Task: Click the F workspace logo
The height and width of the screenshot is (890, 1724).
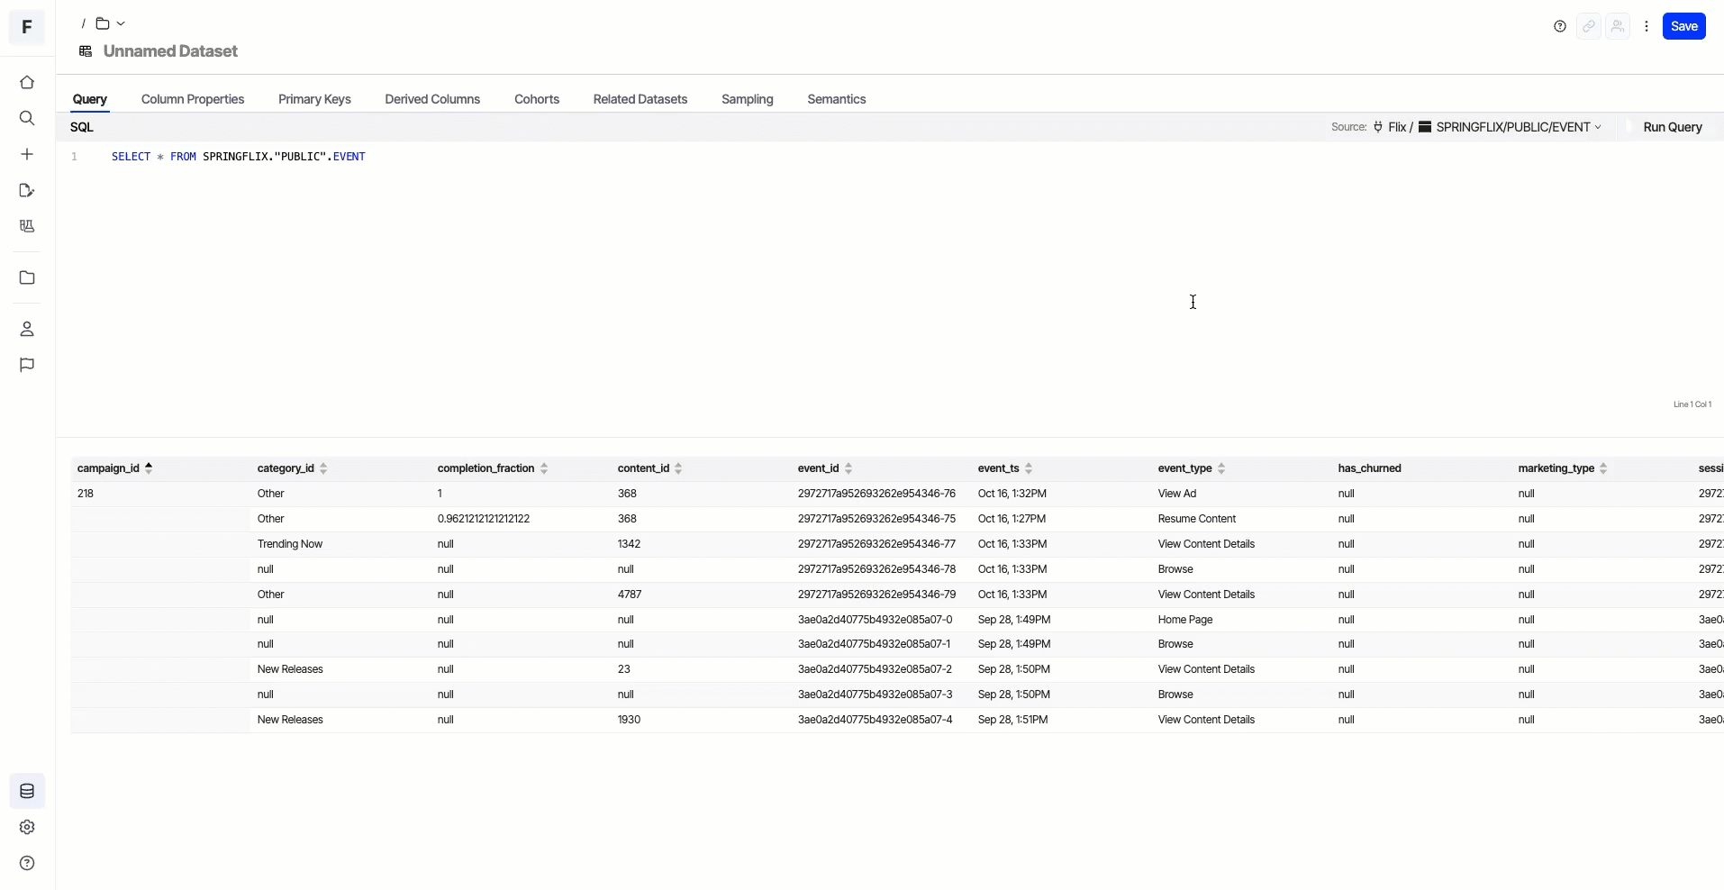Action: click(x=27, y=27)
